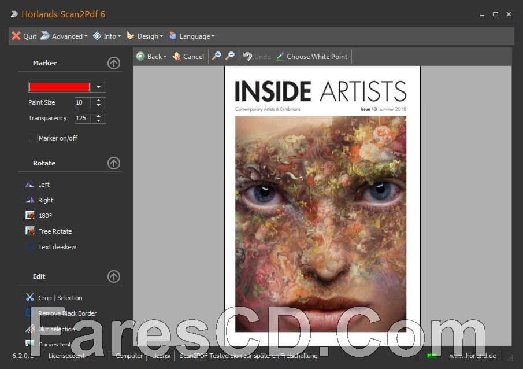The height and width of the screenshot is (369, 523).
Task: Click the Cancel button
Action: click(188, 57)
